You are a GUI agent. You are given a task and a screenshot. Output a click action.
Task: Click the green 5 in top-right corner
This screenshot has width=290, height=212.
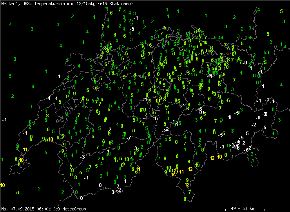point(281,11)
